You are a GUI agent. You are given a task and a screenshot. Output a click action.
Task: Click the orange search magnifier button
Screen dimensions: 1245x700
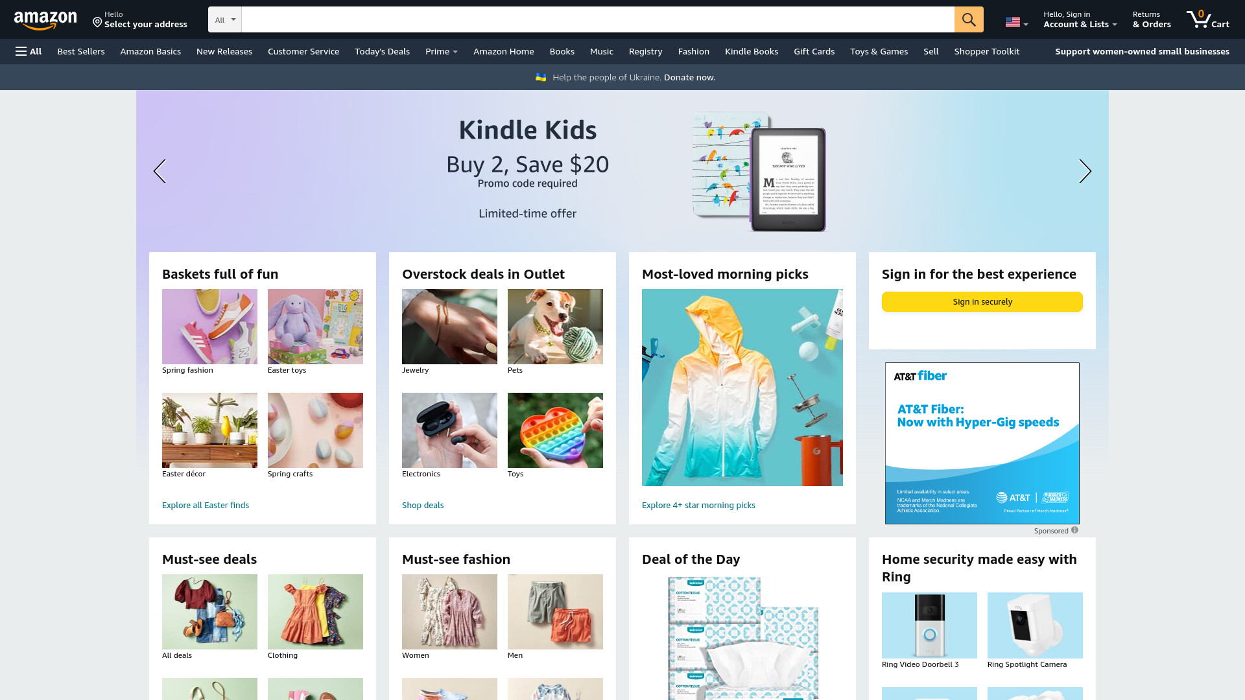click(x=968, y=19)
